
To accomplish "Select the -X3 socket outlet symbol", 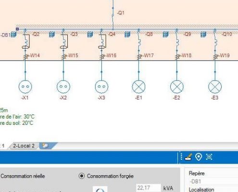I will coord(101,87).
